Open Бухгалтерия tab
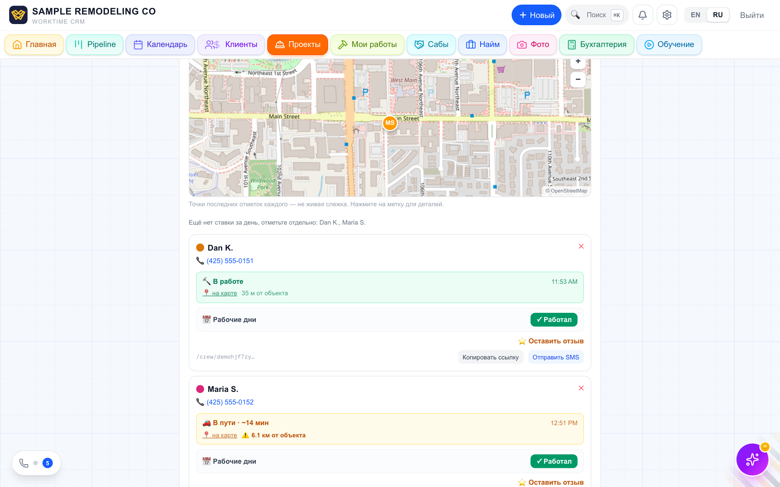780x487 pixels. click(x=596, y=45)
